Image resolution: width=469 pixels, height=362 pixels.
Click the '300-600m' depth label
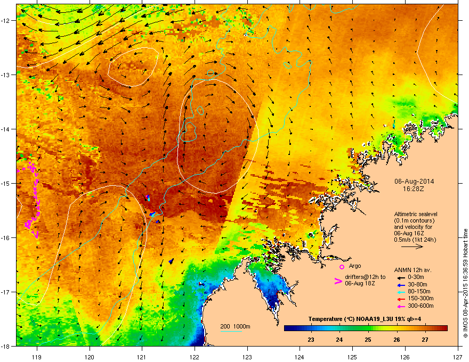421,306
